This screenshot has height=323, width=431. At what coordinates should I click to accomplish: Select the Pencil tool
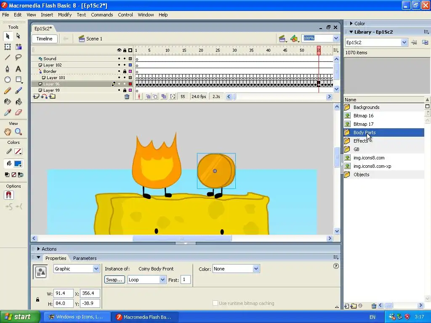(8, 91)
